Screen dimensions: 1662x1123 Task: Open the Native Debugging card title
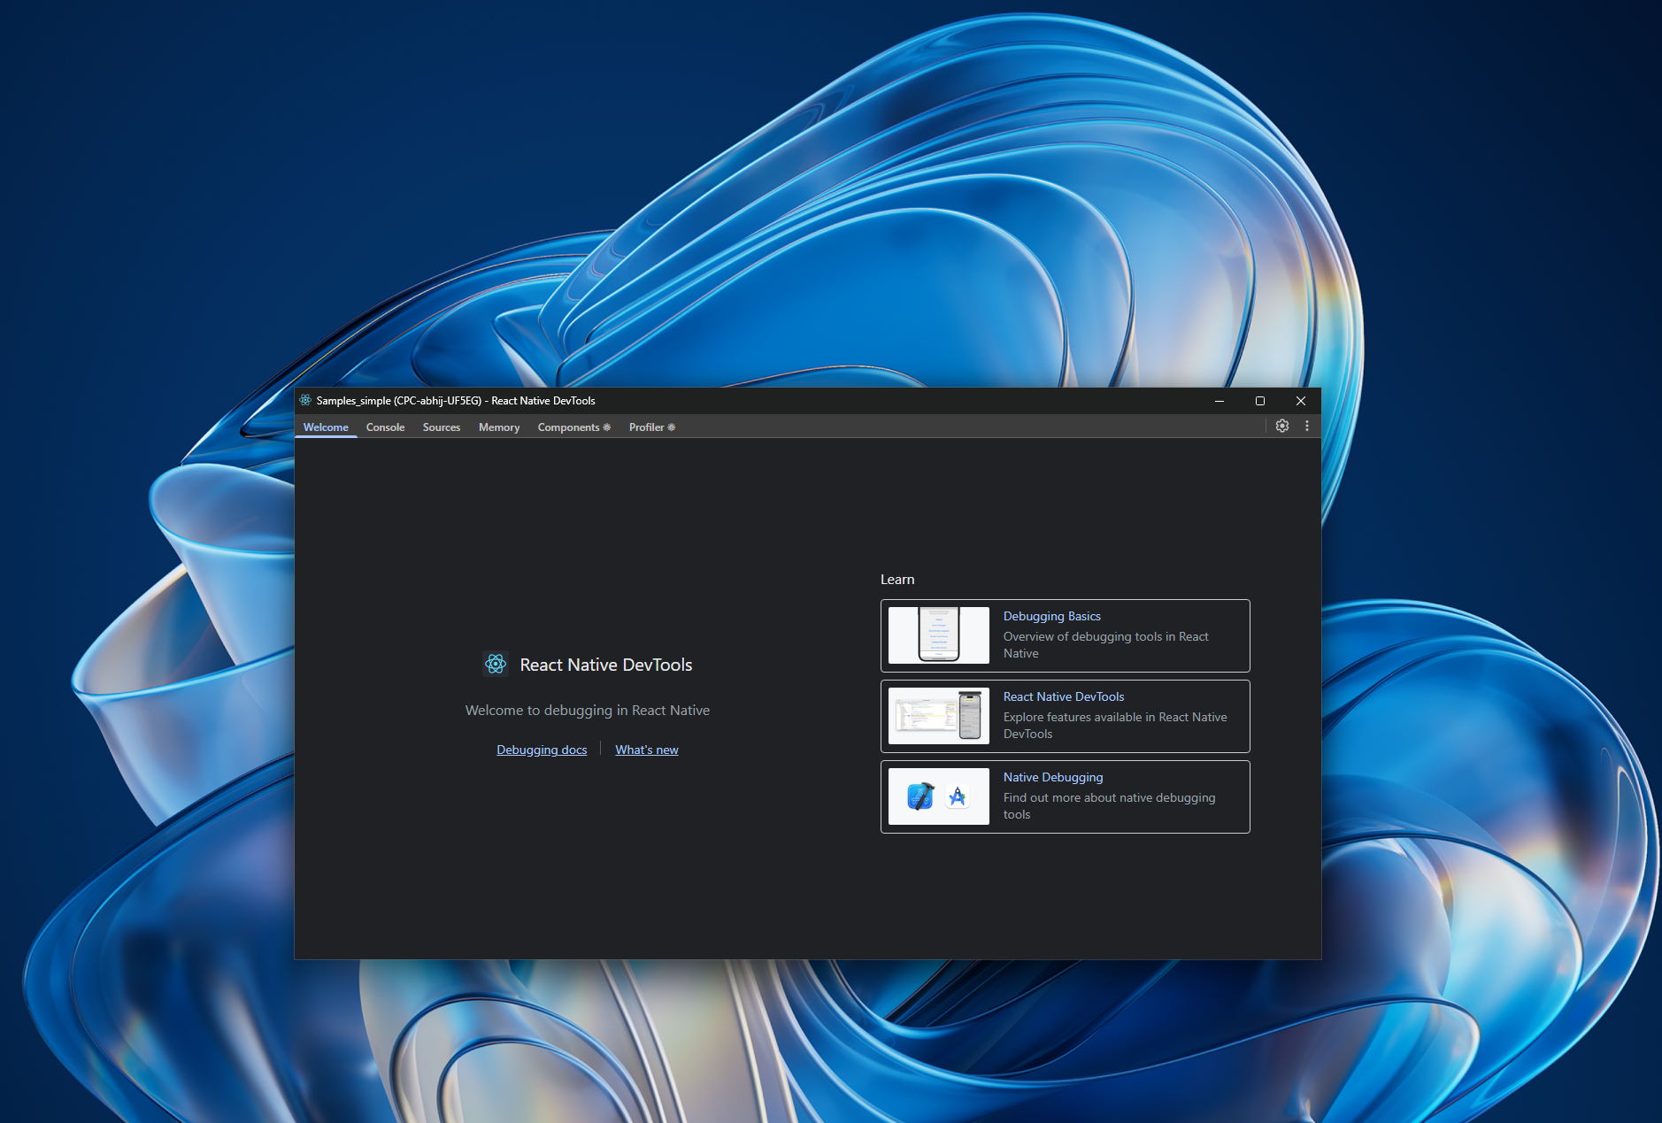(x=1052, y=777)
